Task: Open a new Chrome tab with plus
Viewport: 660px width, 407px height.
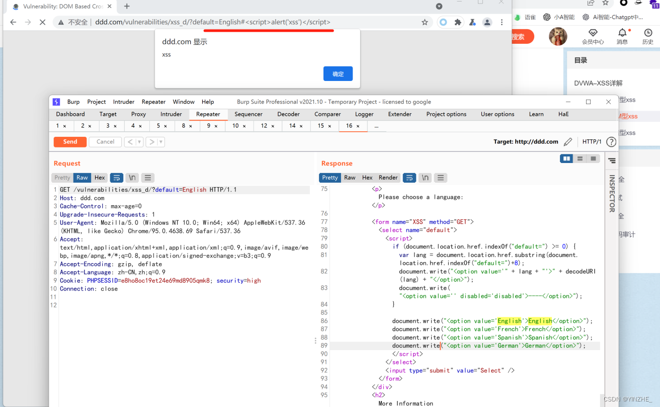Action: coord(127,6)
